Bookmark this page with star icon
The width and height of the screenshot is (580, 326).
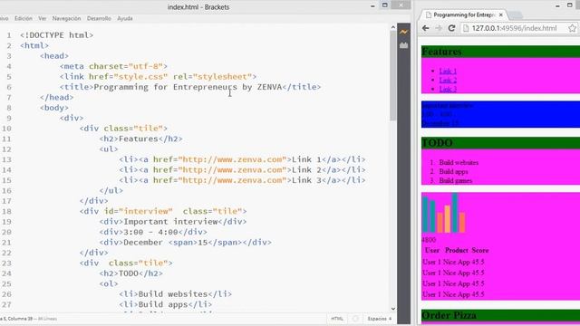pos(572,28)
